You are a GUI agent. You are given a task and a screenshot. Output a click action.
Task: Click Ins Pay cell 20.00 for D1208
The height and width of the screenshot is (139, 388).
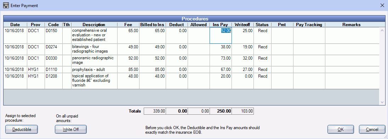point(221,81)
